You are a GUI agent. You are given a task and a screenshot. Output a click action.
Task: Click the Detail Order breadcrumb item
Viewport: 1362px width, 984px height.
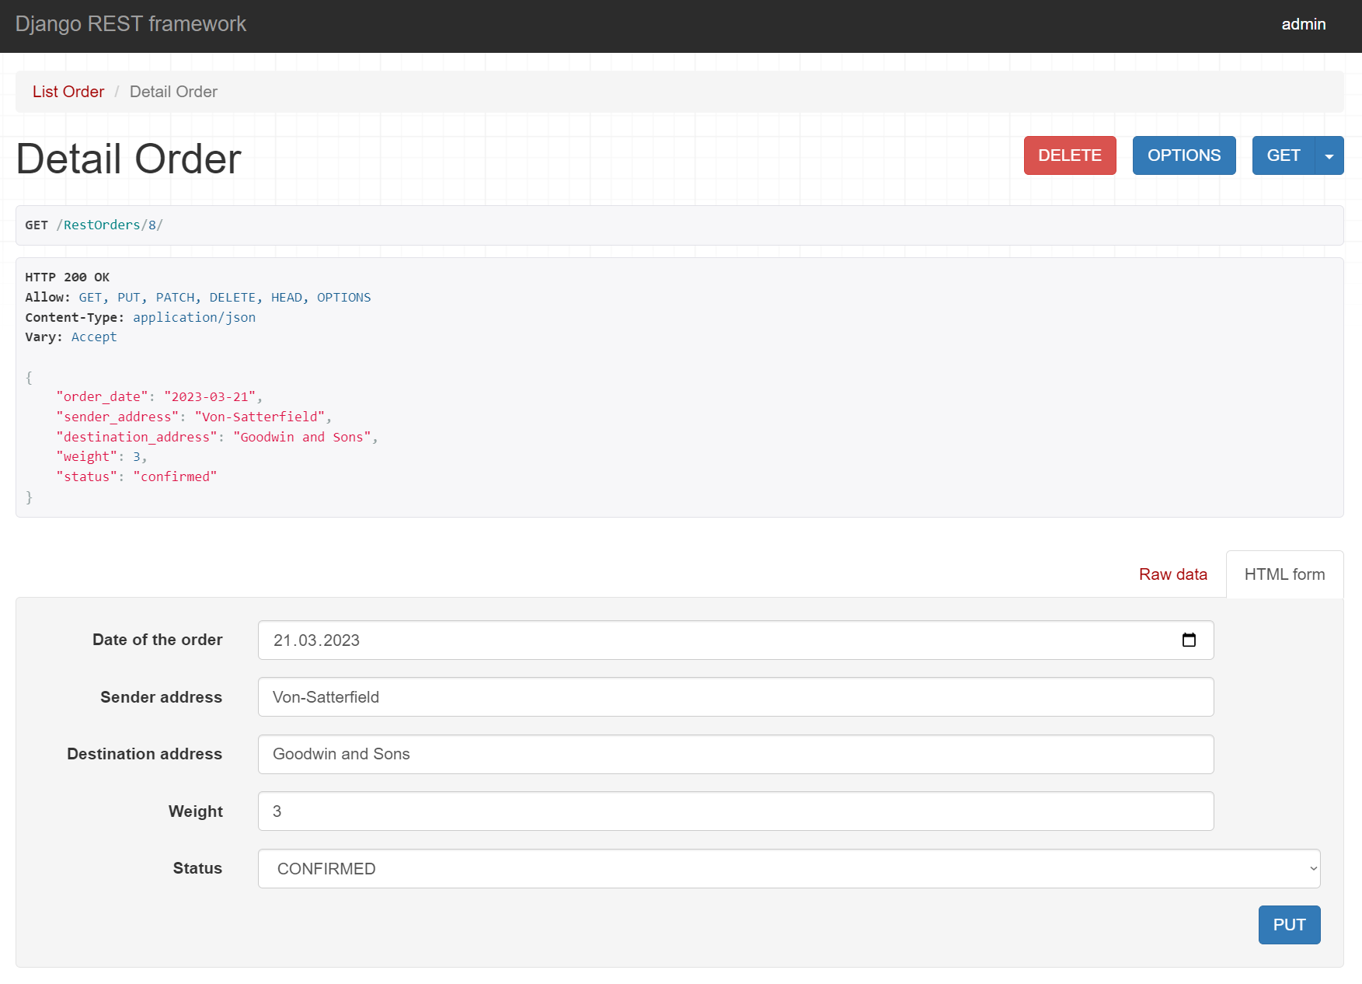click(x=173, y=92)
